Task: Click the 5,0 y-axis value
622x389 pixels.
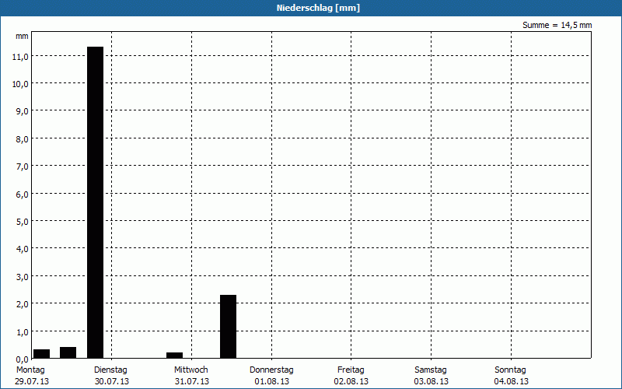Action: 22,222
